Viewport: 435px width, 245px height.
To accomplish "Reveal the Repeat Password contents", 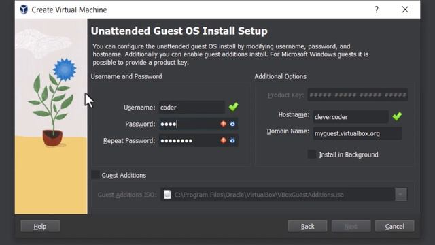I will tap(232, 141).
